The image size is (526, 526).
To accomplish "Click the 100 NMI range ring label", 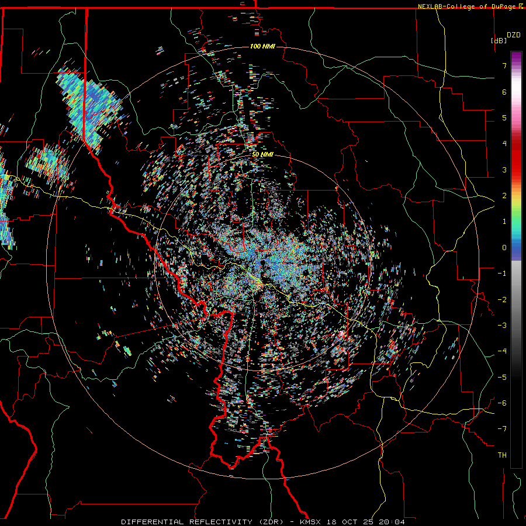I will (x=262, y=46).
